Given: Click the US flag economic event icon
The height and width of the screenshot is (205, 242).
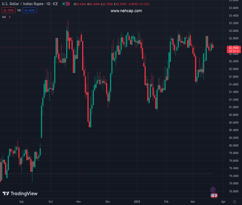Looking at the screenshot, I should click(x=214, y=195).
